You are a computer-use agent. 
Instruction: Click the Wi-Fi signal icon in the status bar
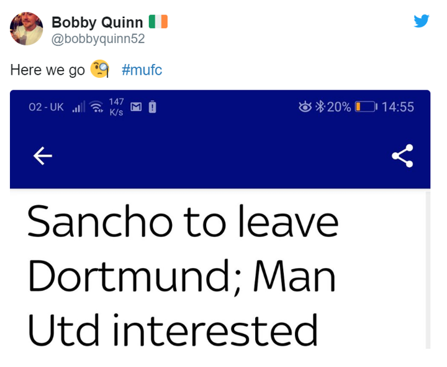[97, 107]
